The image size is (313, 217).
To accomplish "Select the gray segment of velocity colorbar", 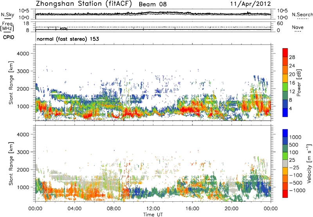I will pos(285,163).
